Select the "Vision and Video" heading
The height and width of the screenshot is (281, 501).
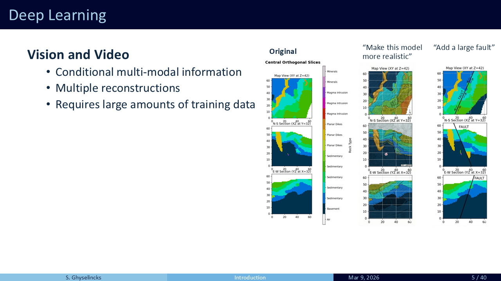[x=78, y=55]
